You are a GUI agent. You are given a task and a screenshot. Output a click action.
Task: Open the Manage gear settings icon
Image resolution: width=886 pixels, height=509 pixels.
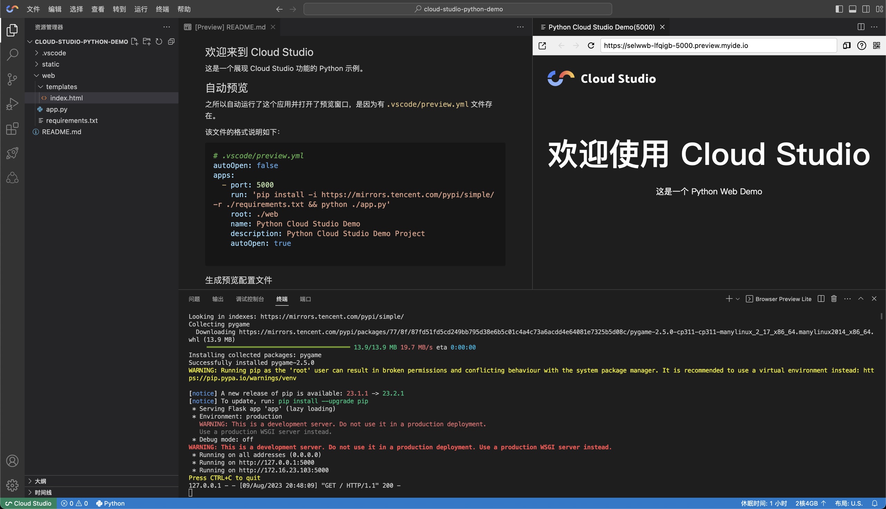tap(12, 485)
